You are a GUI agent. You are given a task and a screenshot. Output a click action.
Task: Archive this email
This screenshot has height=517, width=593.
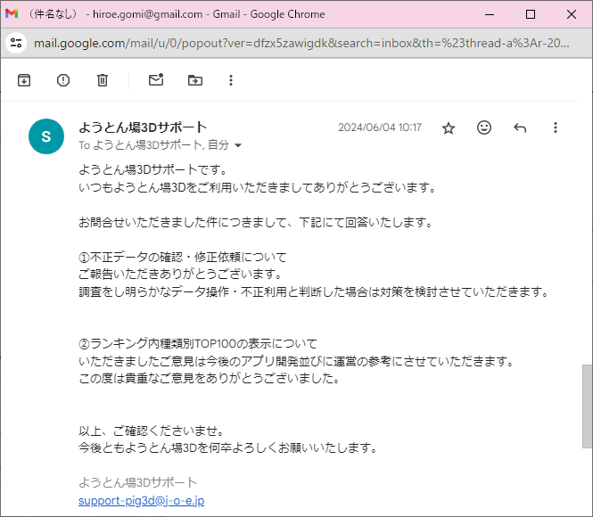coord(24,80)
